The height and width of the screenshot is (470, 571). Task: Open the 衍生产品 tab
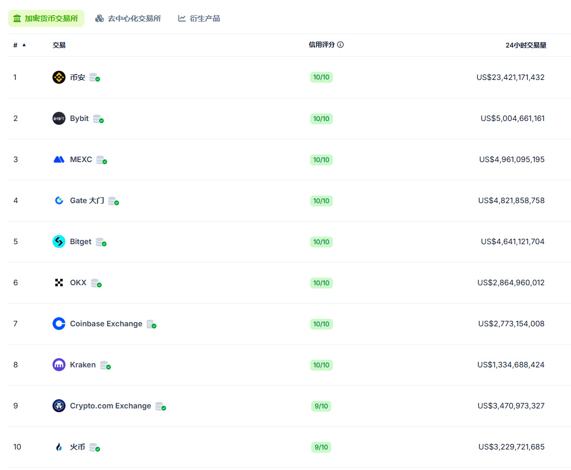199,18
